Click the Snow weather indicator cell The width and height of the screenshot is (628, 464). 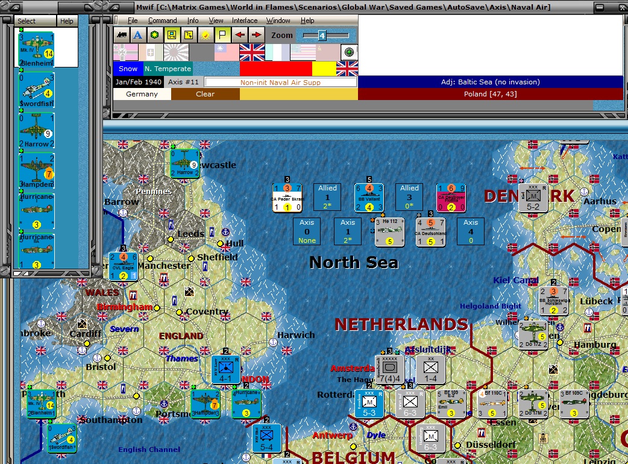pos(128,69)
